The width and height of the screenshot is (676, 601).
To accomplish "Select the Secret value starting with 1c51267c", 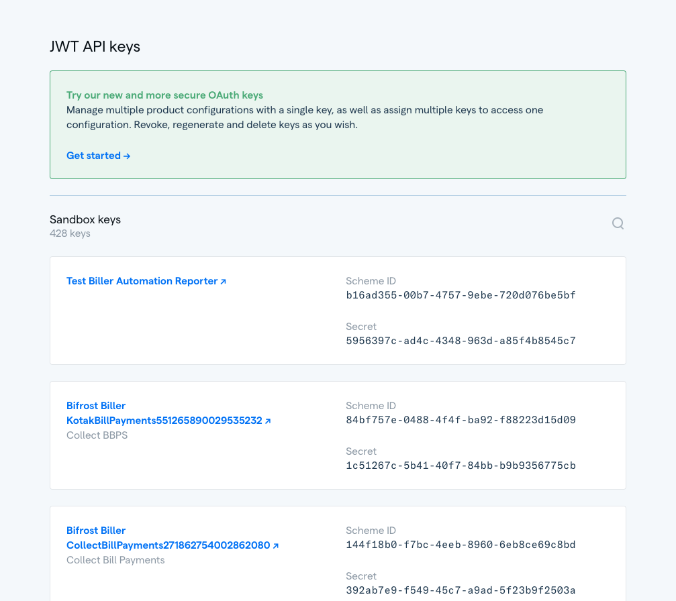I will point(461,466).
